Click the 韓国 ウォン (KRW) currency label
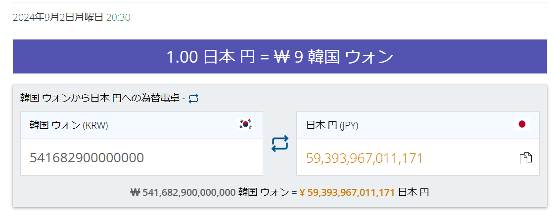Image resolution: width=554 pixels, height=218 pixels. [x=69, y=125]
